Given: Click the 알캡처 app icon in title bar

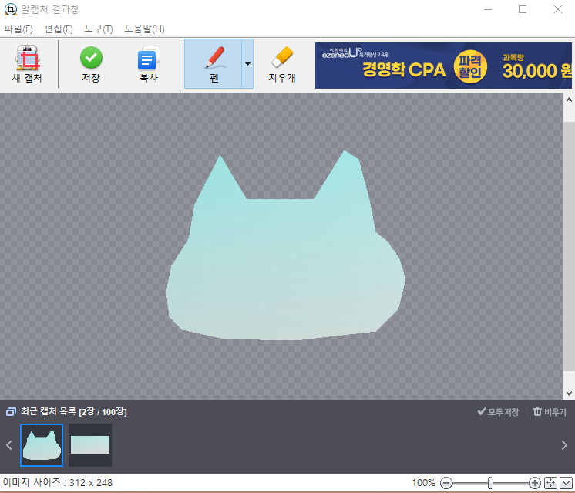Looking at the screenshot, I should click(x=10, y=9).
